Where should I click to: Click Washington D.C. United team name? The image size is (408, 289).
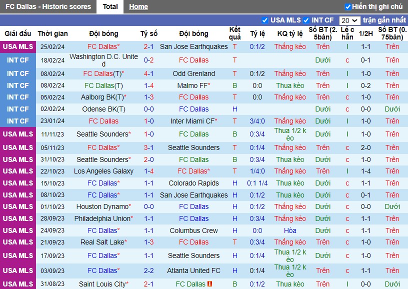tap(103, 60)
